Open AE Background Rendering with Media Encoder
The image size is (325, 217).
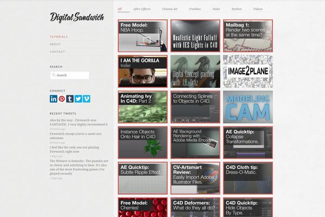(x=195, y=143)
